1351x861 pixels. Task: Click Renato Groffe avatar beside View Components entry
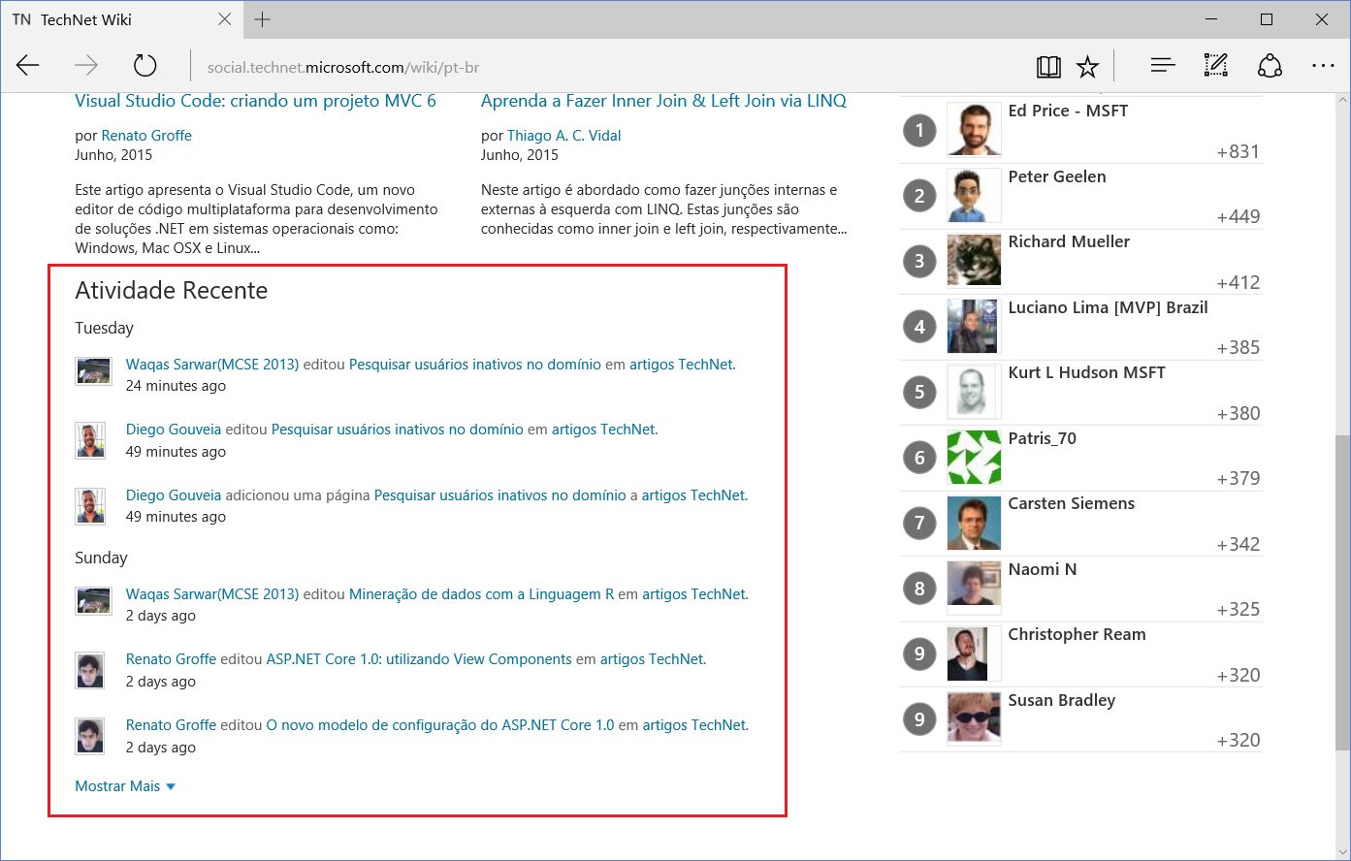pos(90,670)
